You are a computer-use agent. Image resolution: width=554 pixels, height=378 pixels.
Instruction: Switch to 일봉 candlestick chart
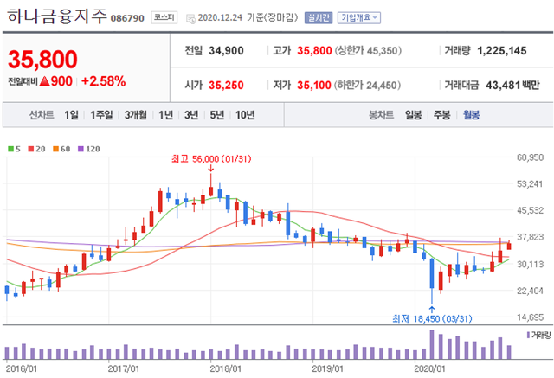(414, 115)
